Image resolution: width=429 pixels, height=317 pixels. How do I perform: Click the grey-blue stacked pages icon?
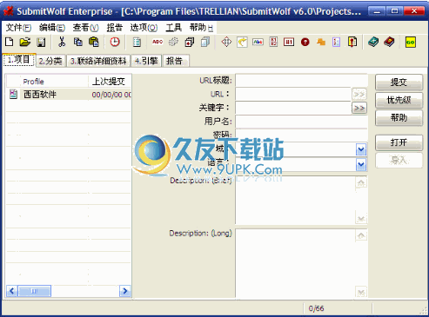(x=205, y=42)
